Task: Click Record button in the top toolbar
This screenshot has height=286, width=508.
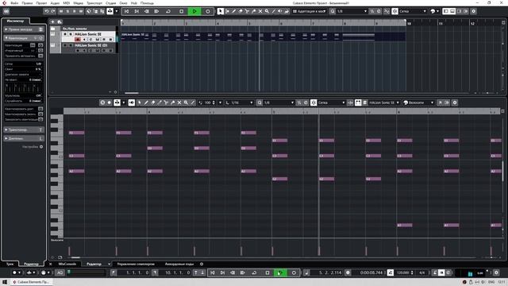Action: [208, 11]
